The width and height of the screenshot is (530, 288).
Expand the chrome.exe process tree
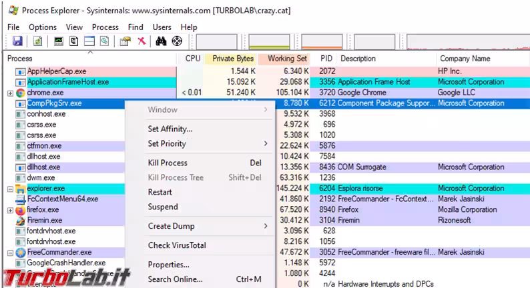[x=10, y=93]
